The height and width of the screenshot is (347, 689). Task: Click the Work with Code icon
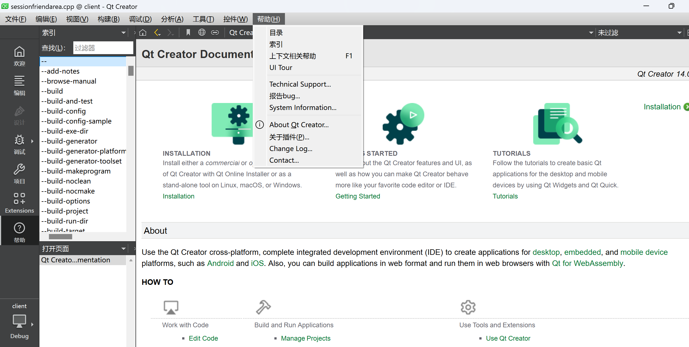(x=171, y=307)
